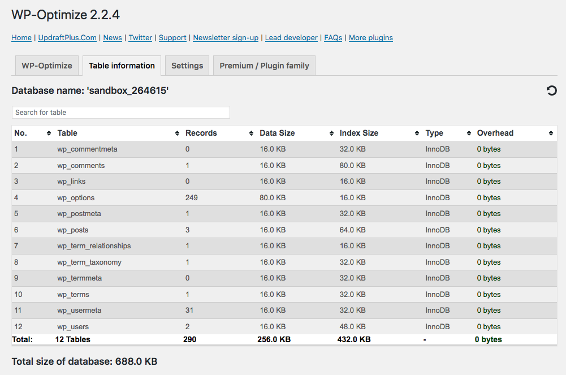
Task: Sort by the Overhead column sort arrows
Action: pyautogui.click(x=551, y=133)
